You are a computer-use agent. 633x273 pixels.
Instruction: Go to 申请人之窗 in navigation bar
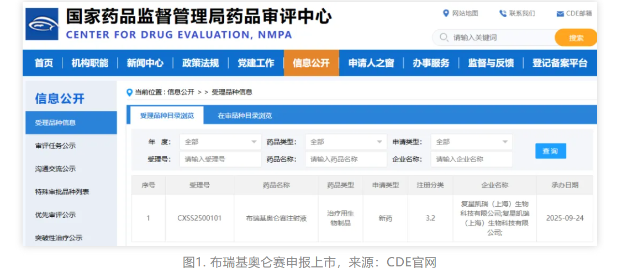(371, 63)
